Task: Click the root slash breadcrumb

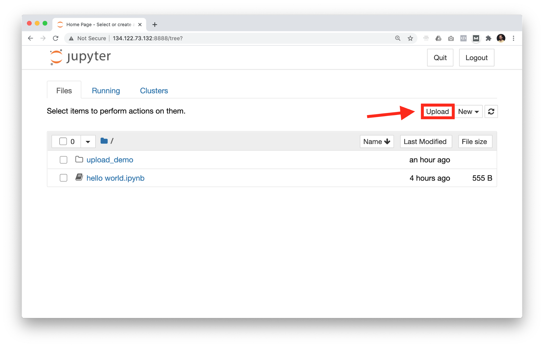Action: point(112,141)
